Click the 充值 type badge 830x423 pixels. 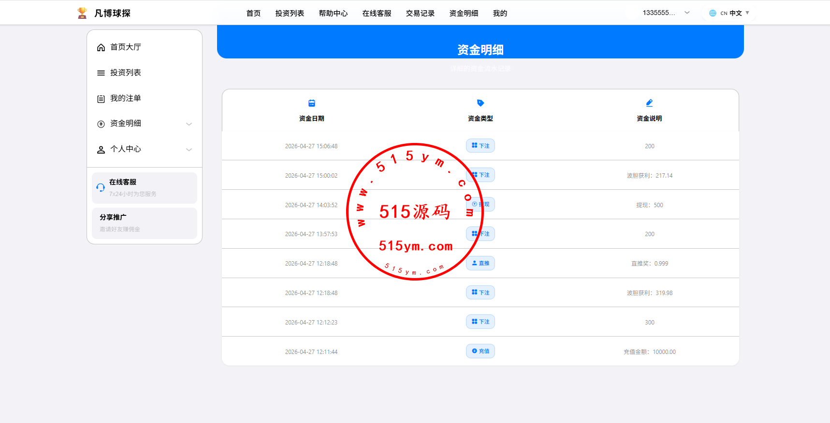[x=481, y=351]
